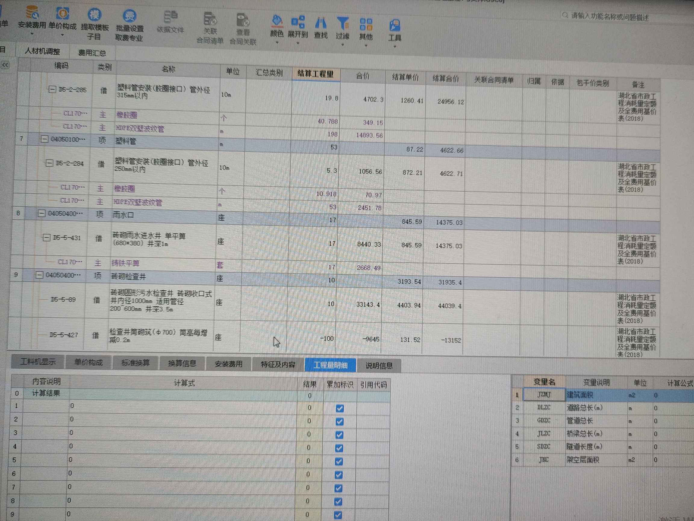The height and width of the screenshot is (521, 694).
Task: Toggle 累加标识 checkbox in row 2
Action: click(339, 422)
